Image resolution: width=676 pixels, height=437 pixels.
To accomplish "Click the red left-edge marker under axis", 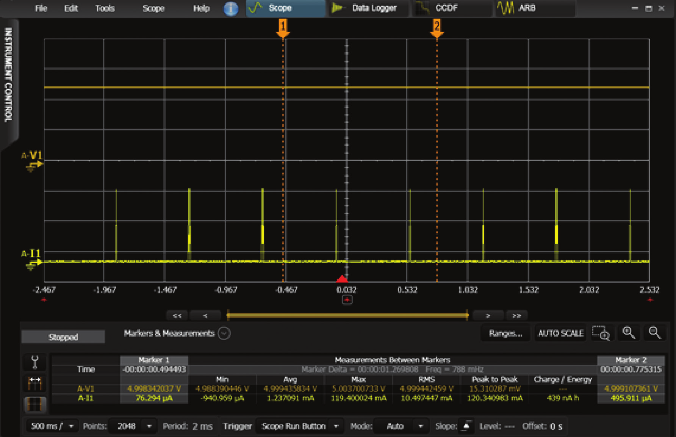I will pos(44,300).
